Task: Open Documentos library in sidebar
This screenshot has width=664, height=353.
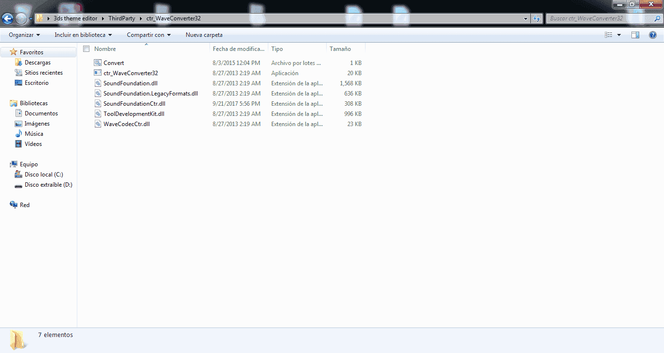Action: point(41,113)
